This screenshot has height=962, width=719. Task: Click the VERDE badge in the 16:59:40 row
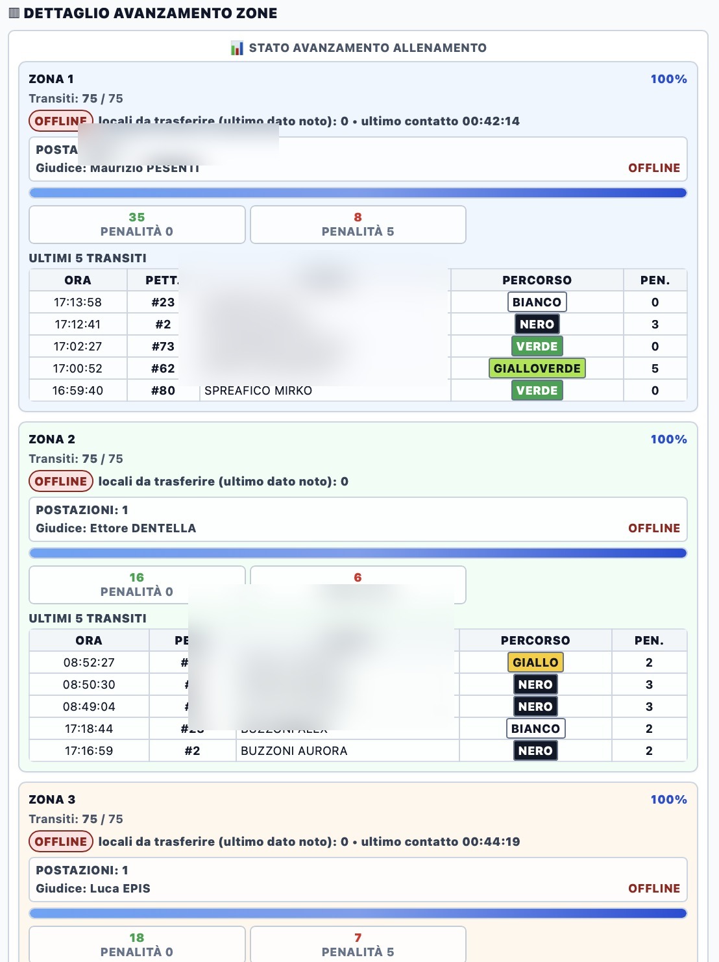537,390
